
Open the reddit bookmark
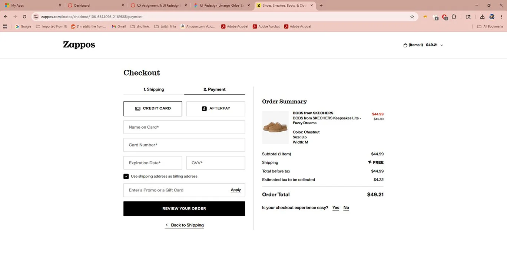pyautogui.click(x=89, y=26)
